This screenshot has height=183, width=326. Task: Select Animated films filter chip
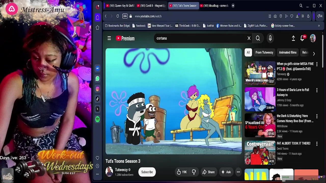288,52
